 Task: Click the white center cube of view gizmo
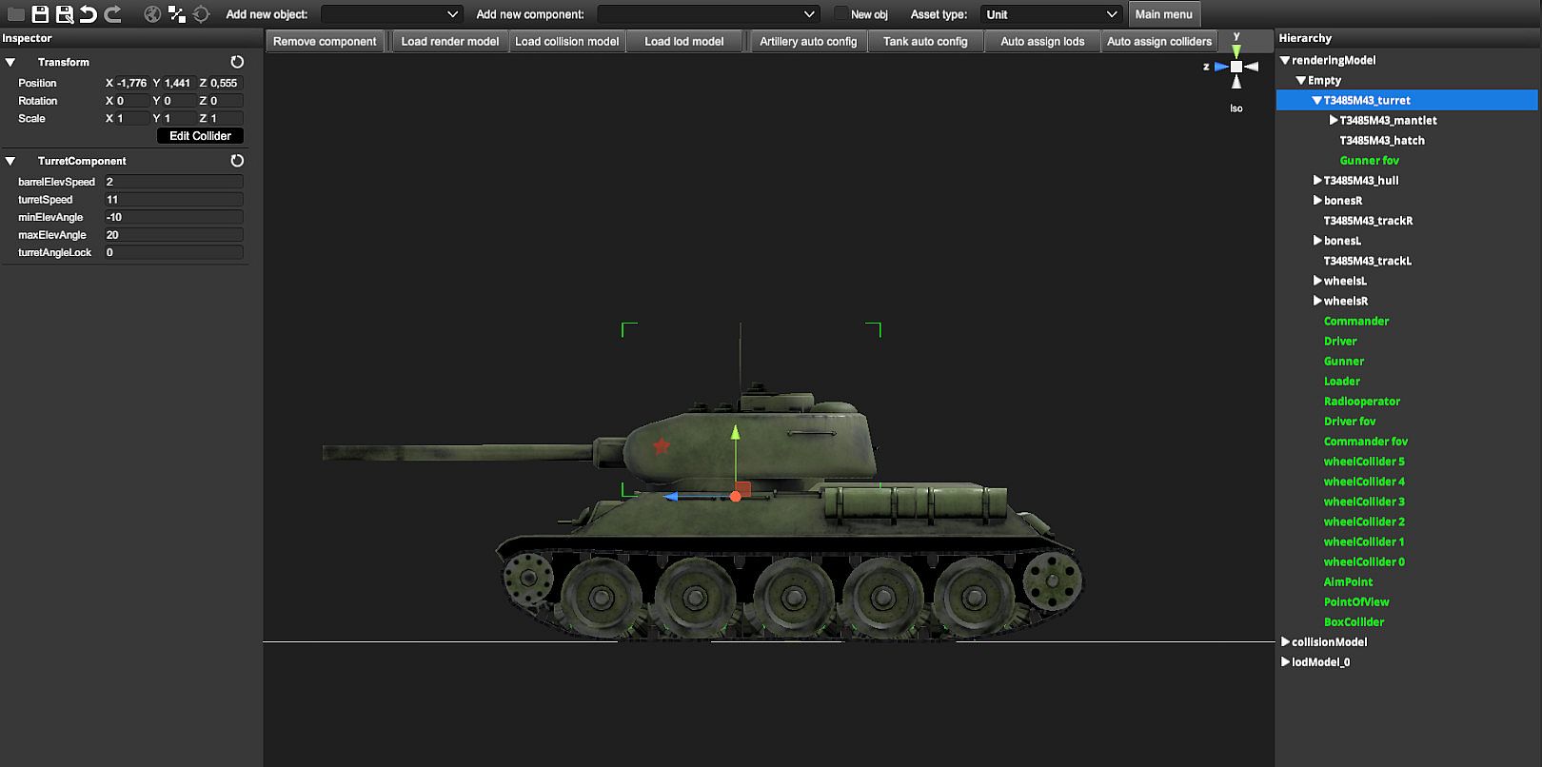pos(1236,67)
